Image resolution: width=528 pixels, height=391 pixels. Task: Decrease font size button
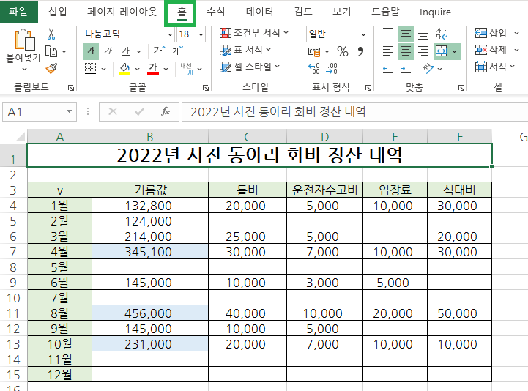177,51
